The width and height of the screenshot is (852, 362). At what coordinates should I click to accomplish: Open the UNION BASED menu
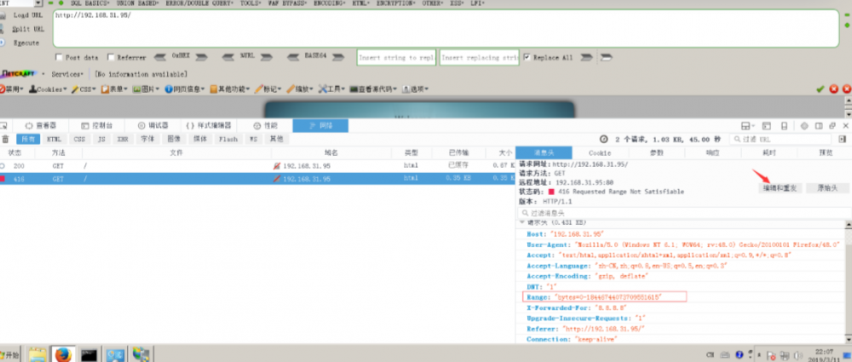[x=138, y=3]
